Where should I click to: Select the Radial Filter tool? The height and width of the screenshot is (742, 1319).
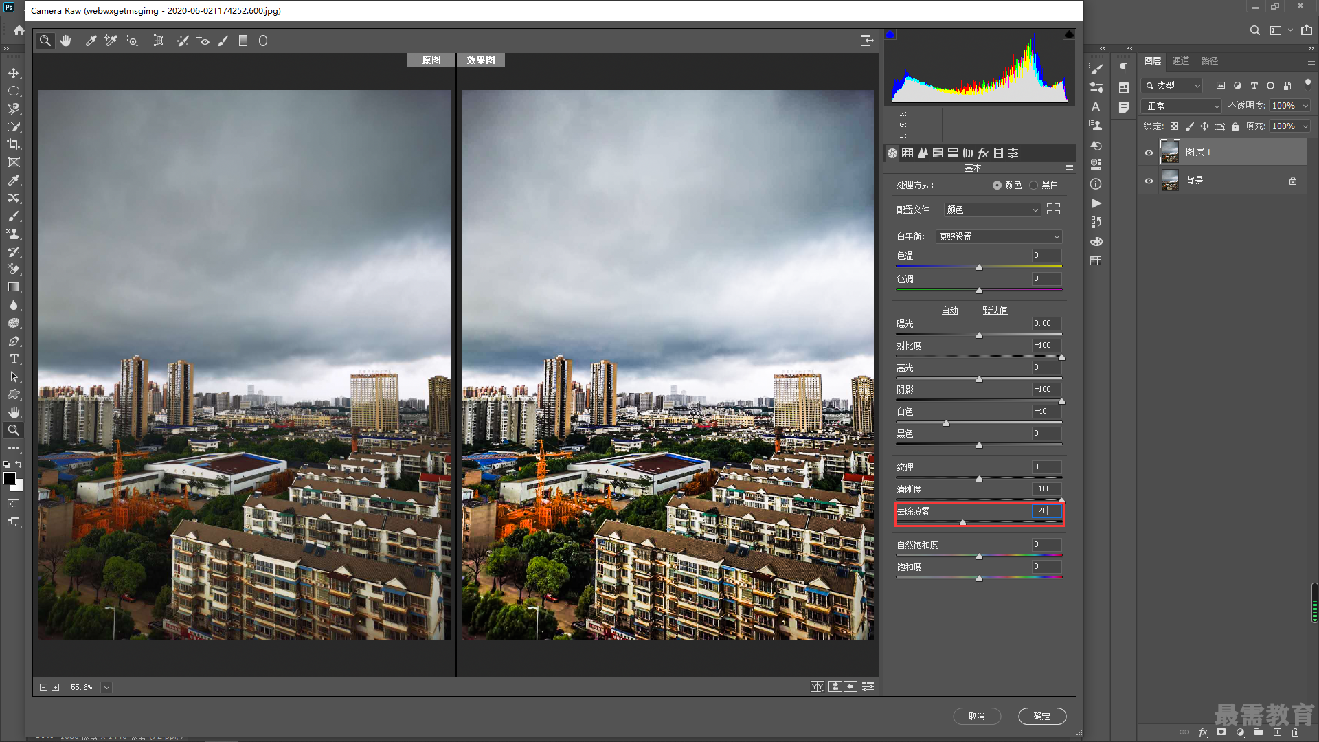(263, 41)
